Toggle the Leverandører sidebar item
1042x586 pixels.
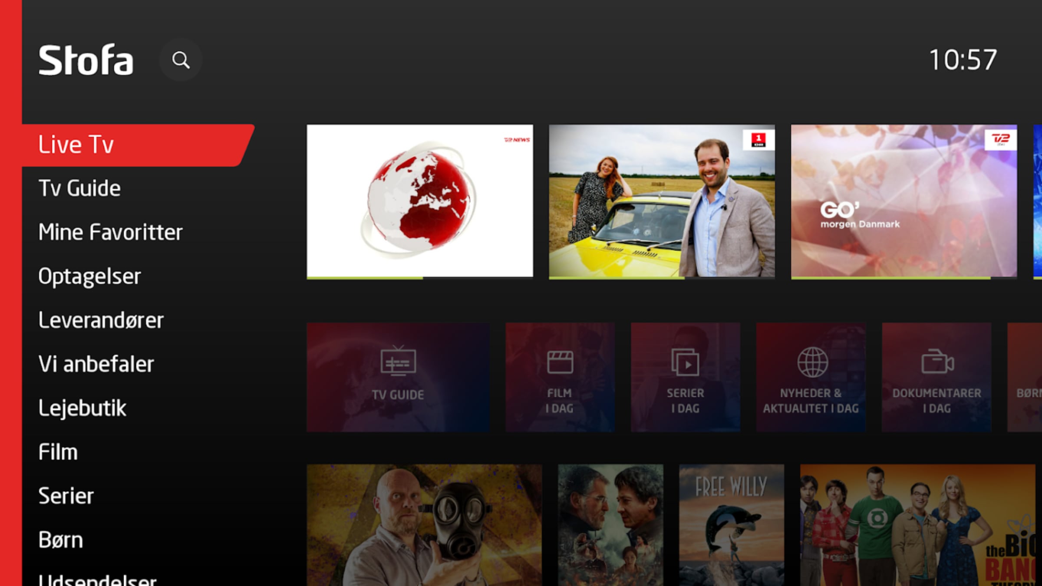point(101,320)
